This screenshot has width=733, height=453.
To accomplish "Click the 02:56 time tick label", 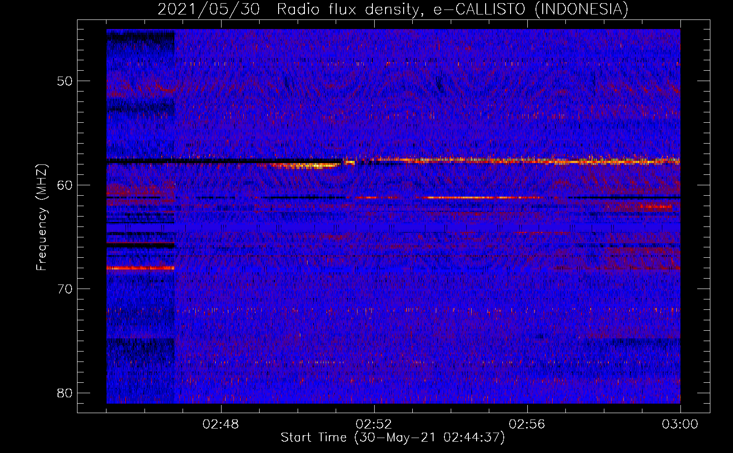I will pos(527,424).
